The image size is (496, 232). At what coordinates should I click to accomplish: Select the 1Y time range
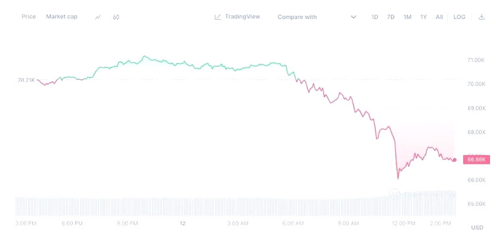[423, 17]
